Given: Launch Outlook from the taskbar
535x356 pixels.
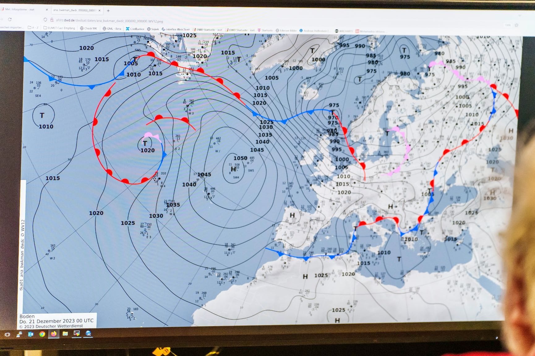Looking at the screenshot, I should (x=31, y=334).
